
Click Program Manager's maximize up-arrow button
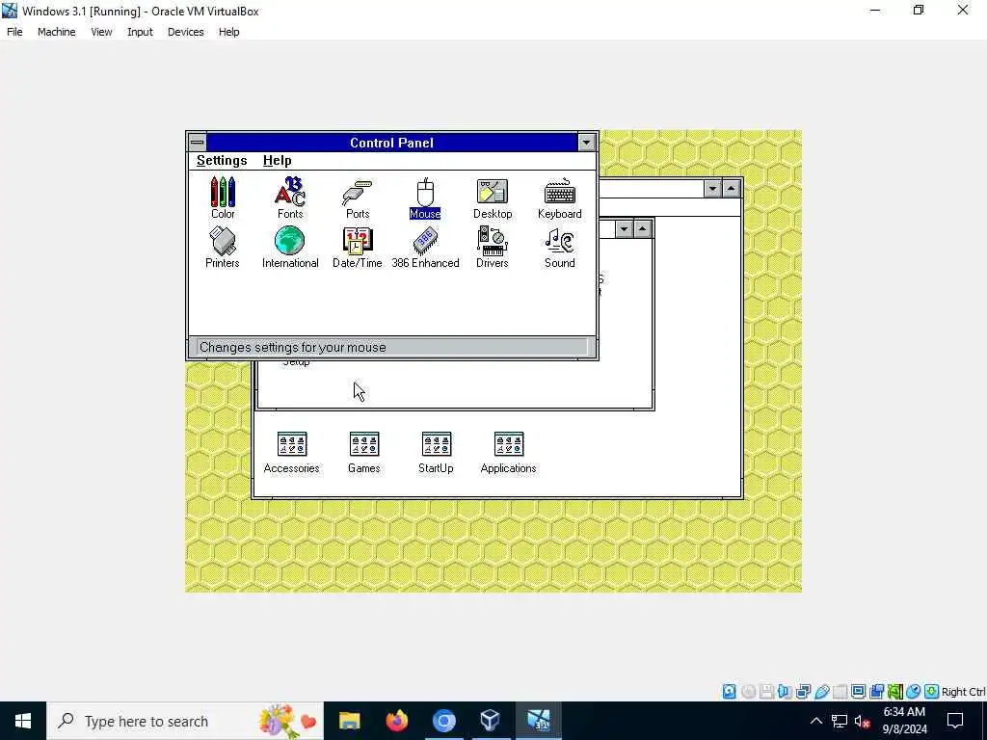pyautogui.click(x=731, y=188)
